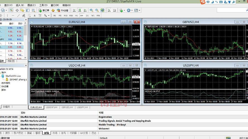Open the GBPUSD,H4 chart triangle menu
The image size is (248, 139).
(146, 27)
